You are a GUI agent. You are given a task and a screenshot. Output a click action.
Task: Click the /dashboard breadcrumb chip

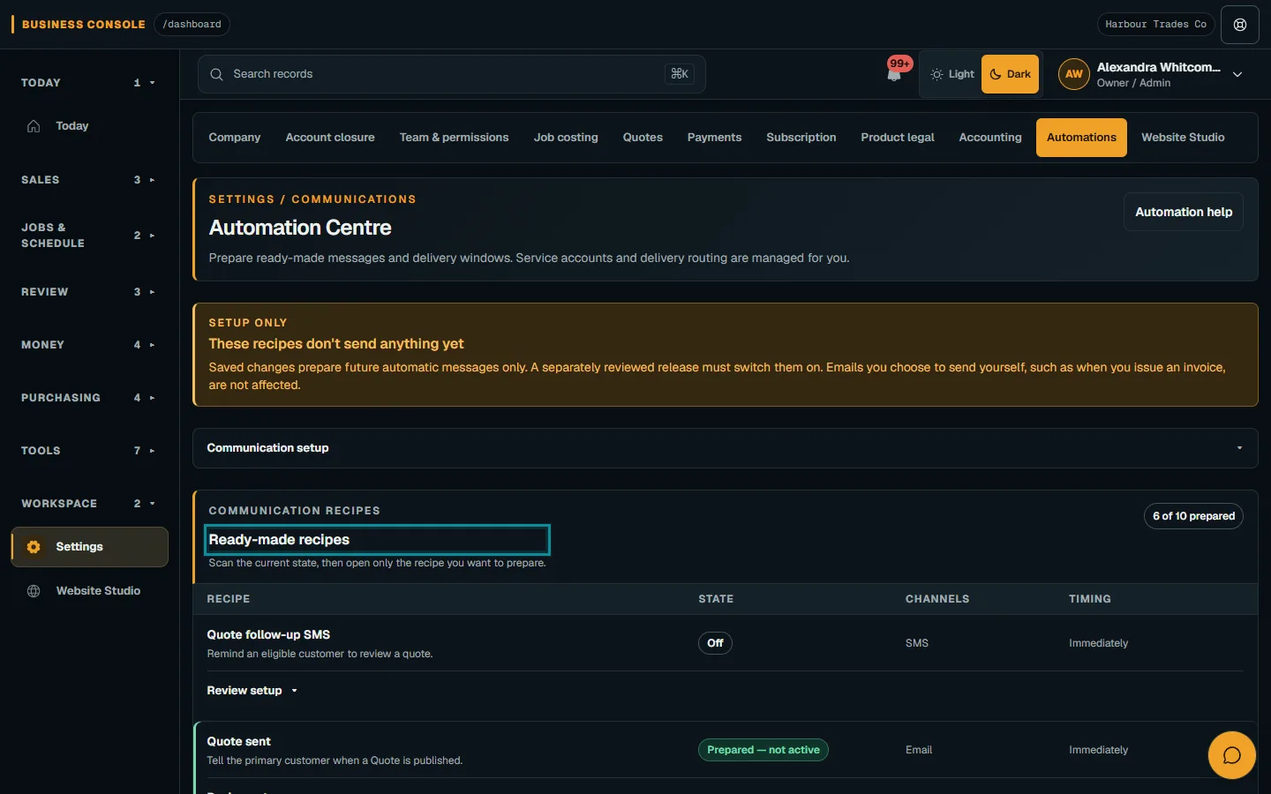[x=192, y=25]
